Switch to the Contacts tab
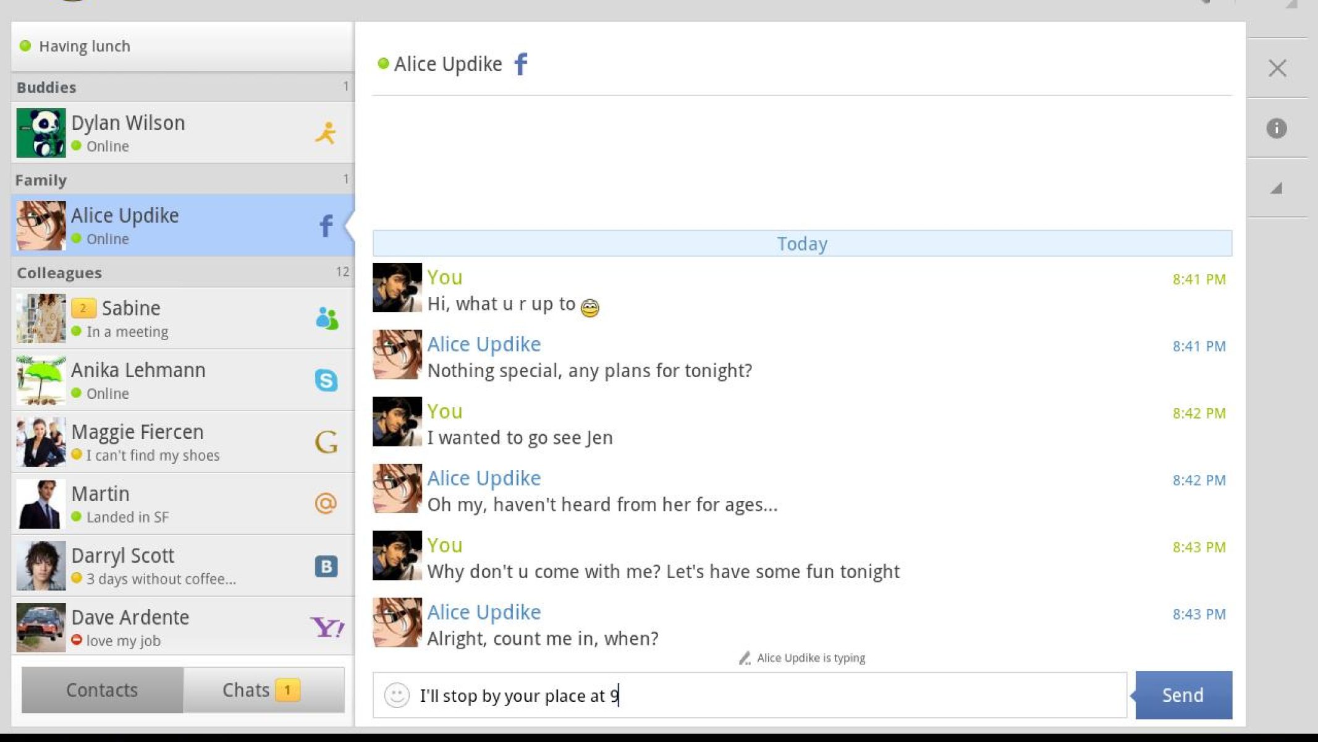The image size is (1318, 742). click(x=102, y=690)
